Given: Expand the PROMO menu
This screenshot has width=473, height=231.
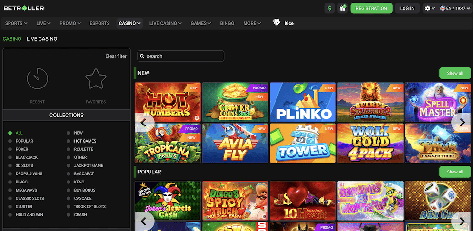Looking at the screenshot, I should [x=70, y=23].
